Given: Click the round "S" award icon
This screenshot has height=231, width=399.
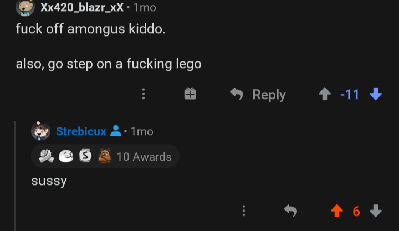Looking at the screenshot, I should click(84, 157).
